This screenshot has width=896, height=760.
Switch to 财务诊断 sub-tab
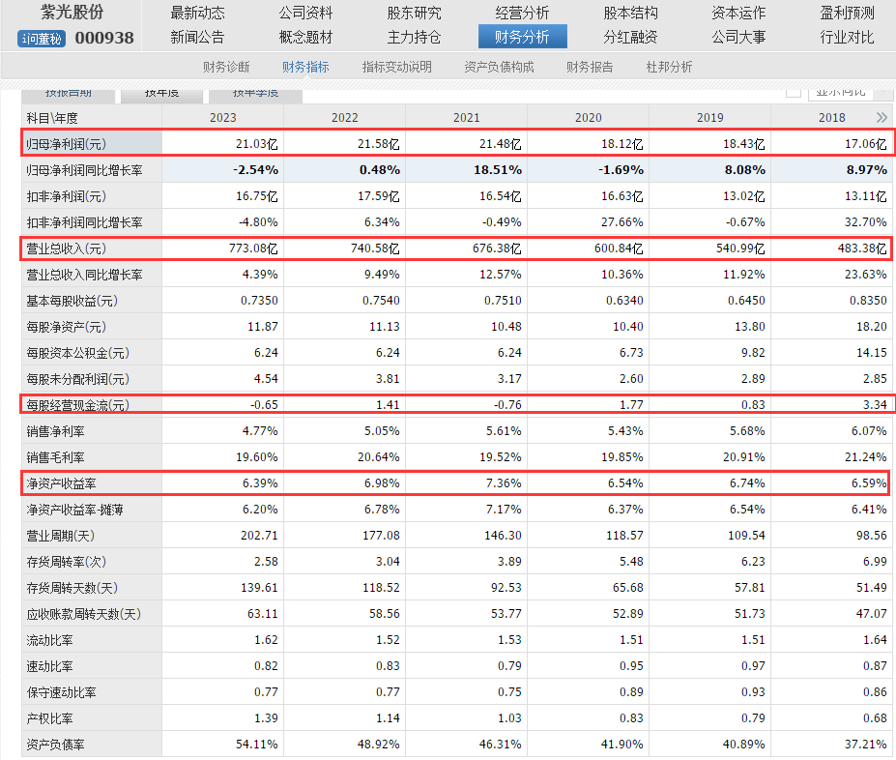pyautogui.click(x=226, y=67)
